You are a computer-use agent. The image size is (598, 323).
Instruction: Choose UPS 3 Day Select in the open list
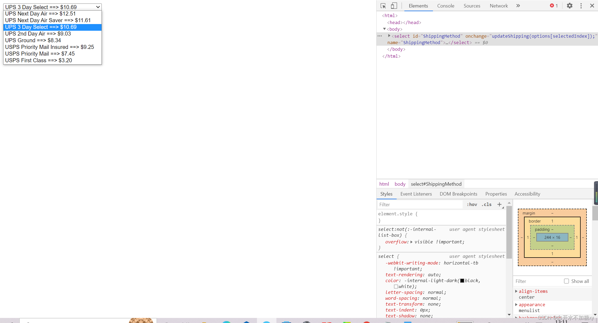[x=52, y=27]
